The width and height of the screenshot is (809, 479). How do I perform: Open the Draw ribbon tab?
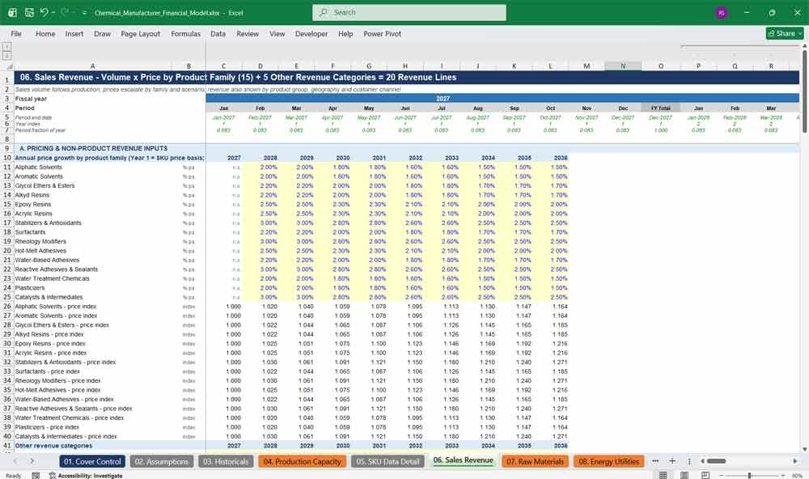[x=102, y=33]
